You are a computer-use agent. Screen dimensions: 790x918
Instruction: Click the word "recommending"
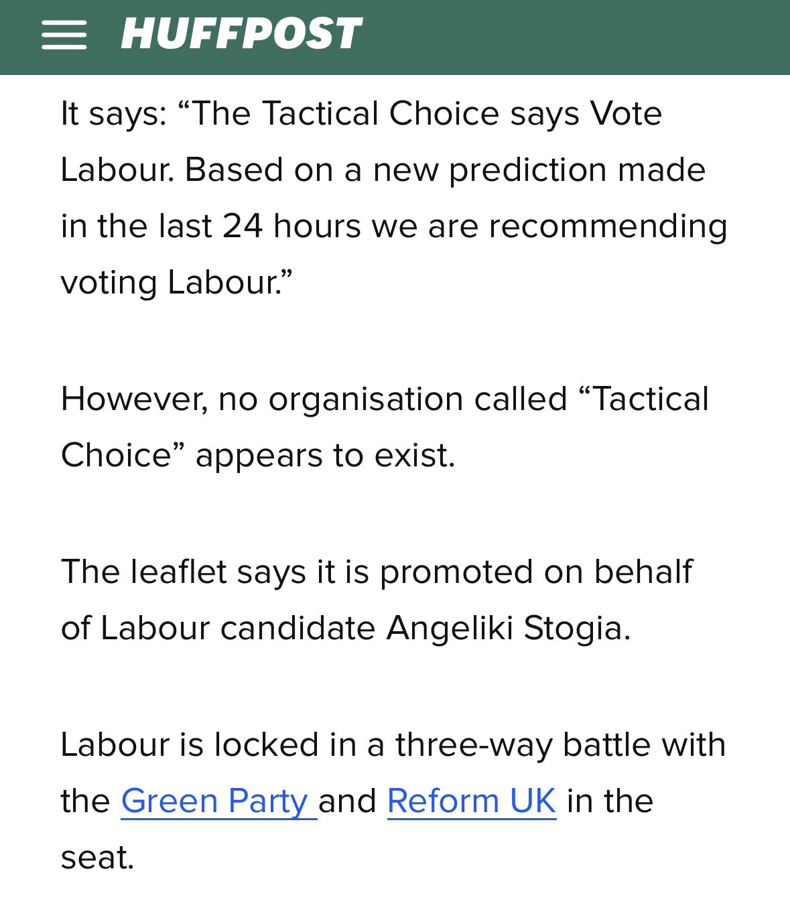[x=607, y=226]
